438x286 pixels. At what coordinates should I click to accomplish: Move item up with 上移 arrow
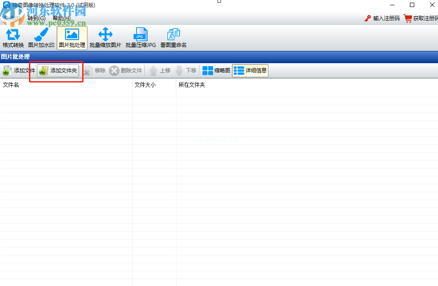(x=160, y=71)
